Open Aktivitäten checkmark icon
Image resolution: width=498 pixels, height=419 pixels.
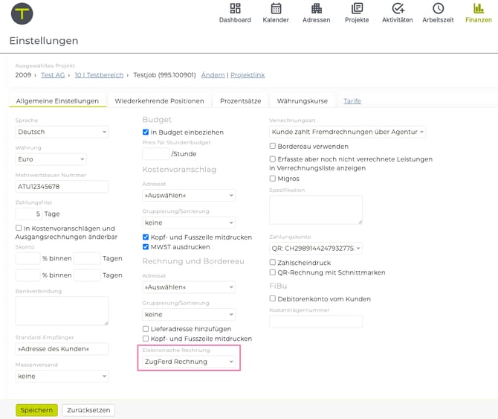(x=398, y=9)
